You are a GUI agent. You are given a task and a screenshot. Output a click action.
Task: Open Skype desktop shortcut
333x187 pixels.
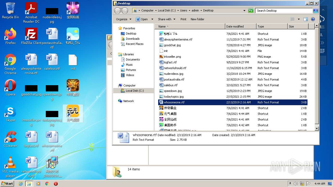click(10, 113)
